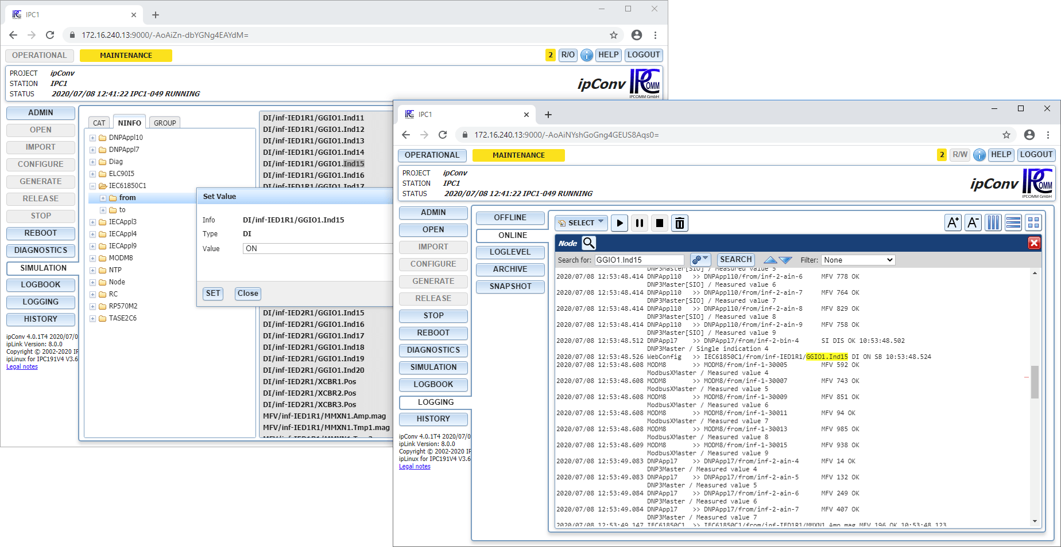Go back in the back browser window

pos(13,35)
